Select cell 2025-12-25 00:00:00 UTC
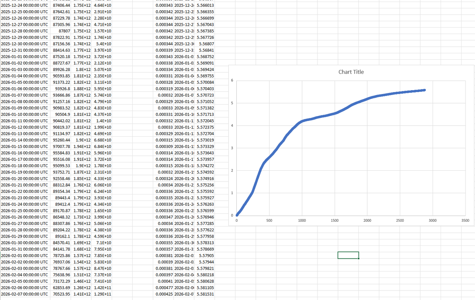This screenshot has width=475, height=300. point(25,12)
